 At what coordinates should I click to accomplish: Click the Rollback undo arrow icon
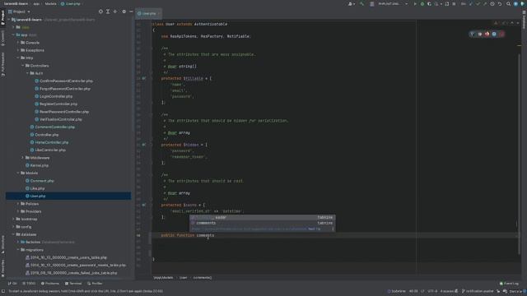click(500, 3)
